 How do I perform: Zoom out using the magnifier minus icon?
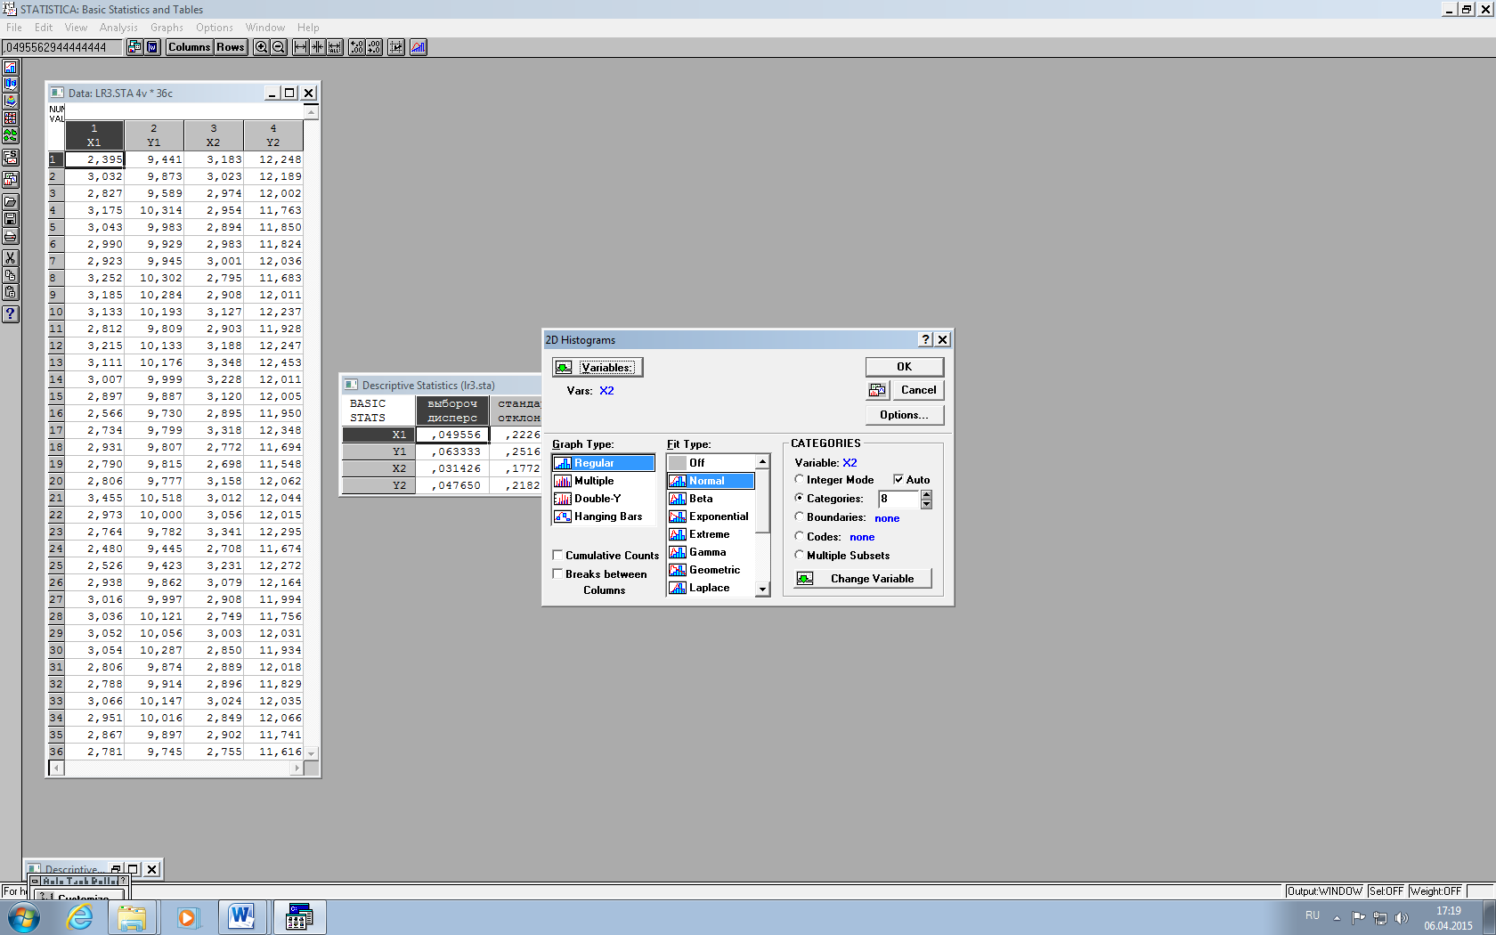[279, 47]
